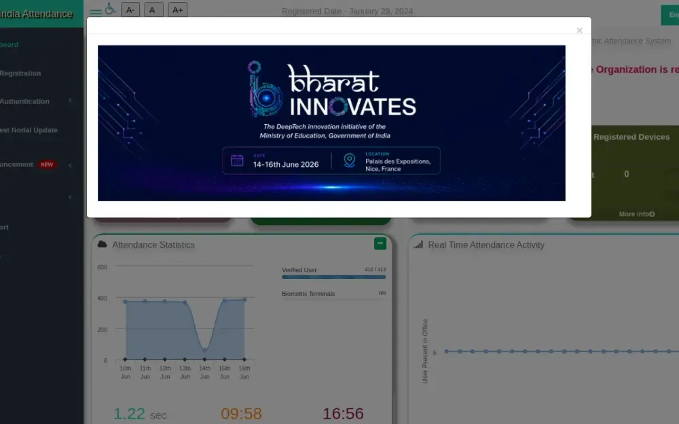This screenshot has height=424, width=679.
Task: Open Nodal Update in the sidebar
Action: point(29,130)
